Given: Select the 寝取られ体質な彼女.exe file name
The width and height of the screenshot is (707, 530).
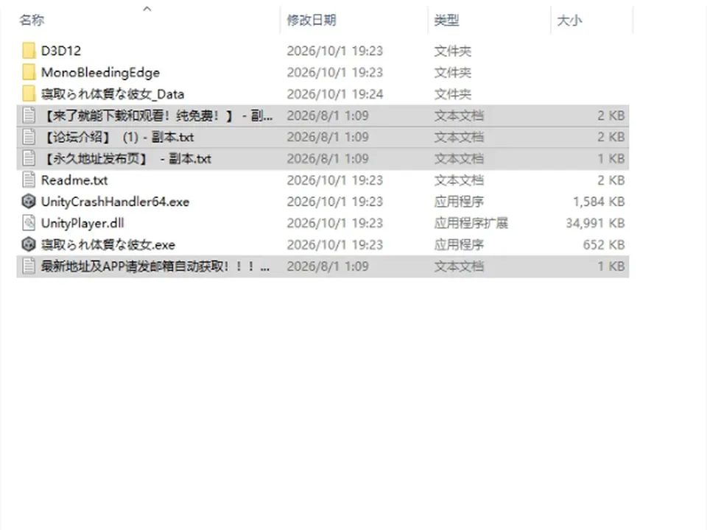Looking at the screenshot, I should point(108,244).
